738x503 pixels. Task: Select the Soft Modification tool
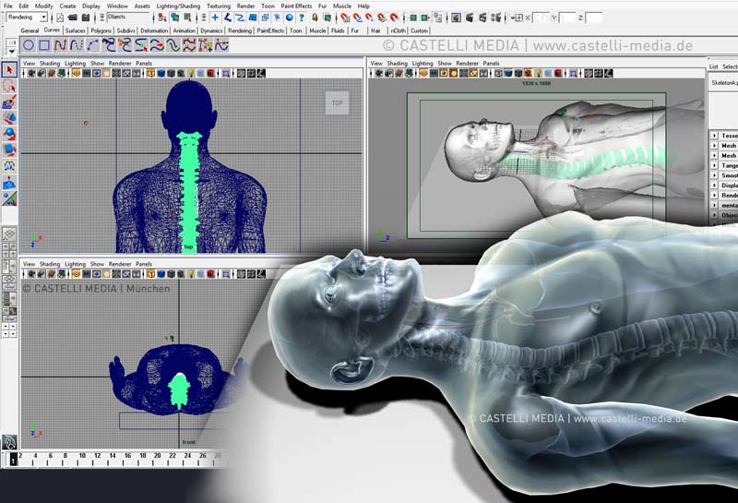point(9,182)
